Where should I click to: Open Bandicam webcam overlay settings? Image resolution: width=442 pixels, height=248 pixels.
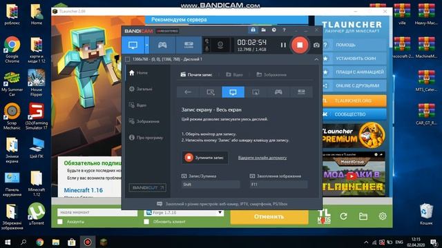tap(220, 45)
